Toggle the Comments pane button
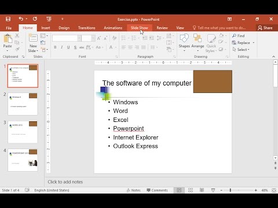278x208 pixels. click(157, 190)
